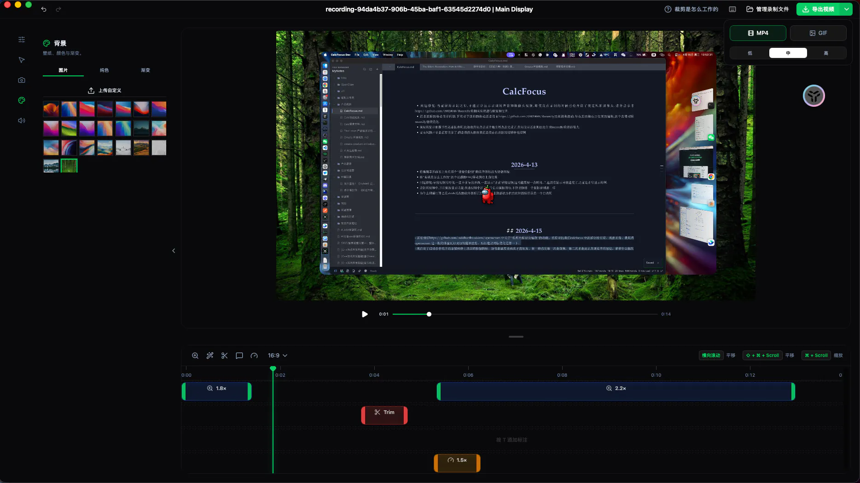Click the drag handle above the timeline
Viewport: 860px width, 483px height.
[516, 337]
